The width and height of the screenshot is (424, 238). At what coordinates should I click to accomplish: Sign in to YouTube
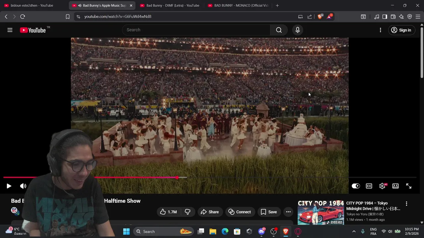tap(401, 30)
